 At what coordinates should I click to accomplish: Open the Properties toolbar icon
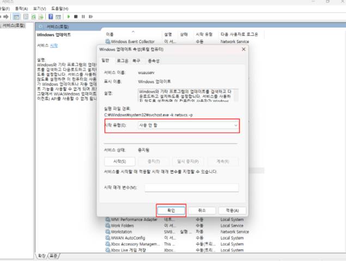tap(26, 17)
